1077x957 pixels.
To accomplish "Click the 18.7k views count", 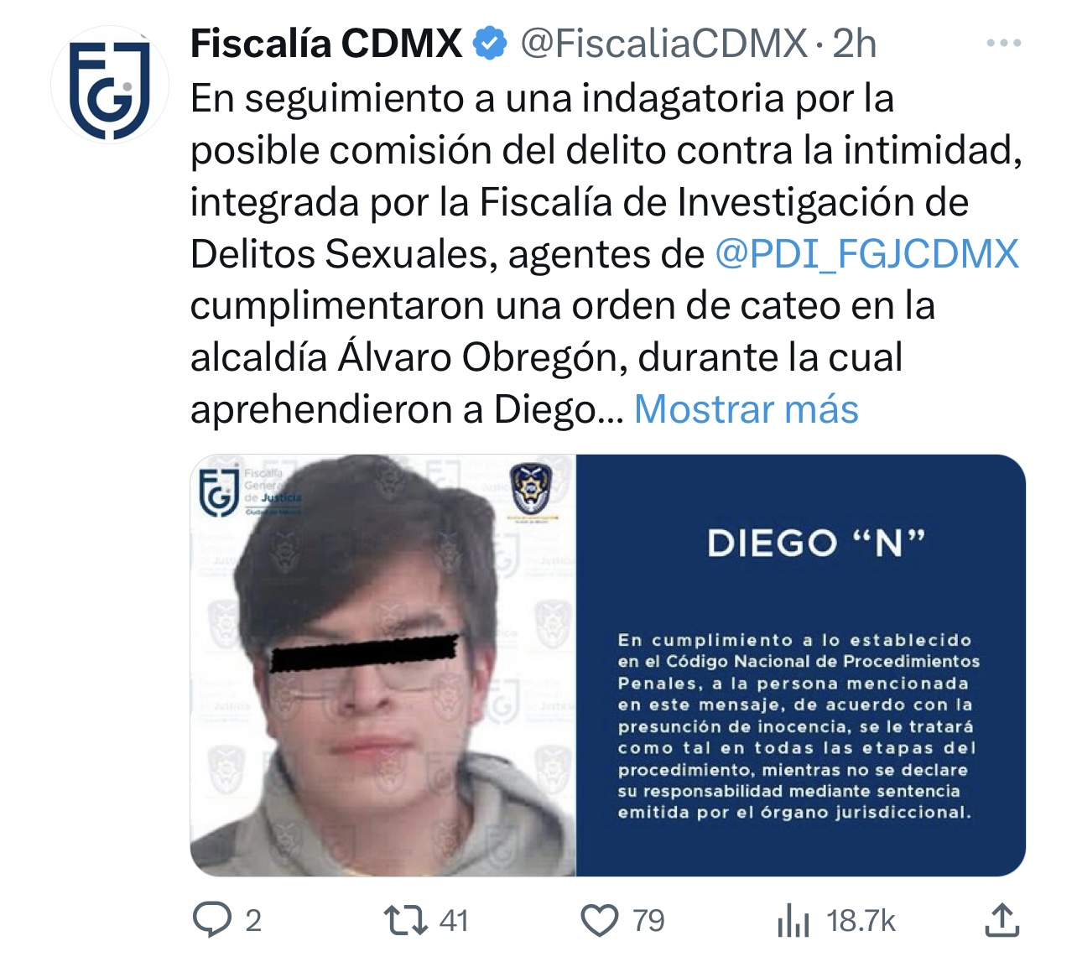I will pyautogui.click(x=861, y=921).
